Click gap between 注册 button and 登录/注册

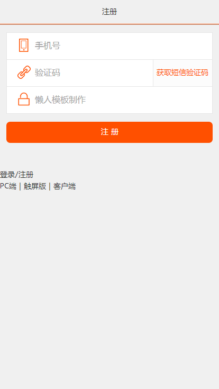[109, 156]
